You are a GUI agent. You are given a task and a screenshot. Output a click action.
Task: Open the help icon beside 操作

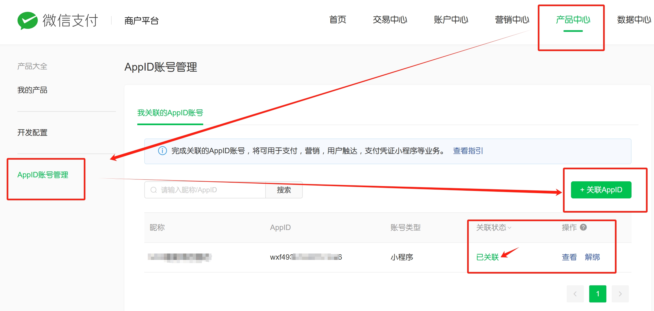[583, 227]
